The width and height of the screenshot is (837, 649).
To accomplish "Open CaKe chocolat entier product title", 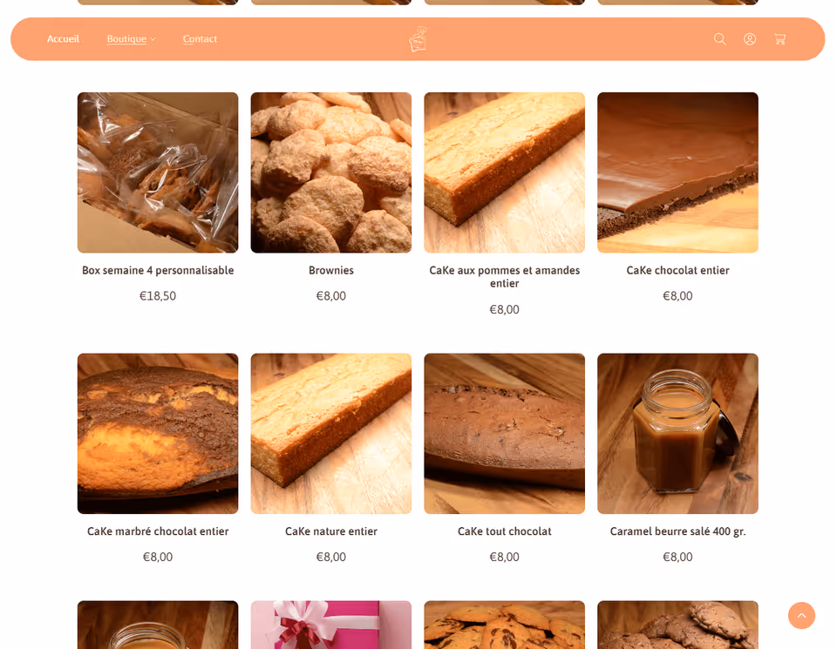I will click(x=677, y=270).
